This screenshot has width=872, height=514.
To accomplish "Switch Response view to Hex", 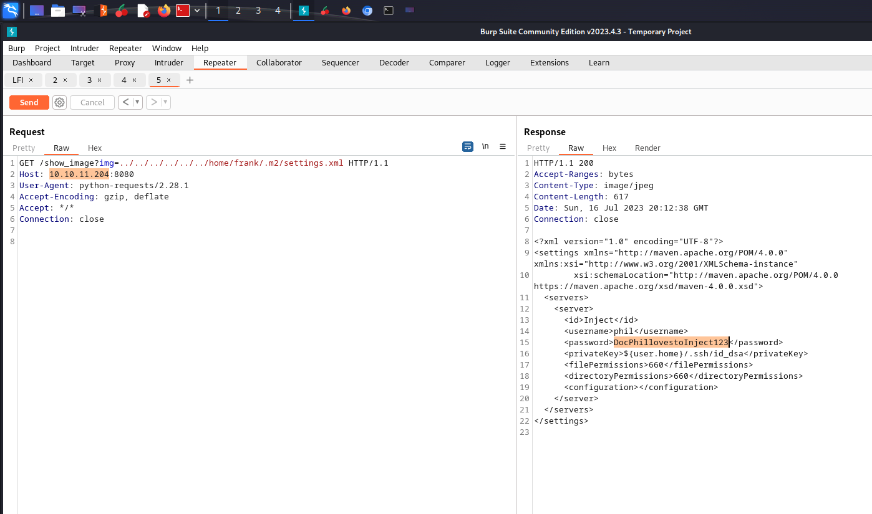I will (x=609, y=148).
